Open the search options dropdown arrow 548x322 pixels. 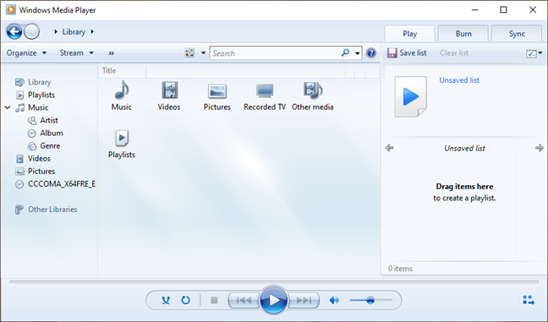tap(357, 53)
